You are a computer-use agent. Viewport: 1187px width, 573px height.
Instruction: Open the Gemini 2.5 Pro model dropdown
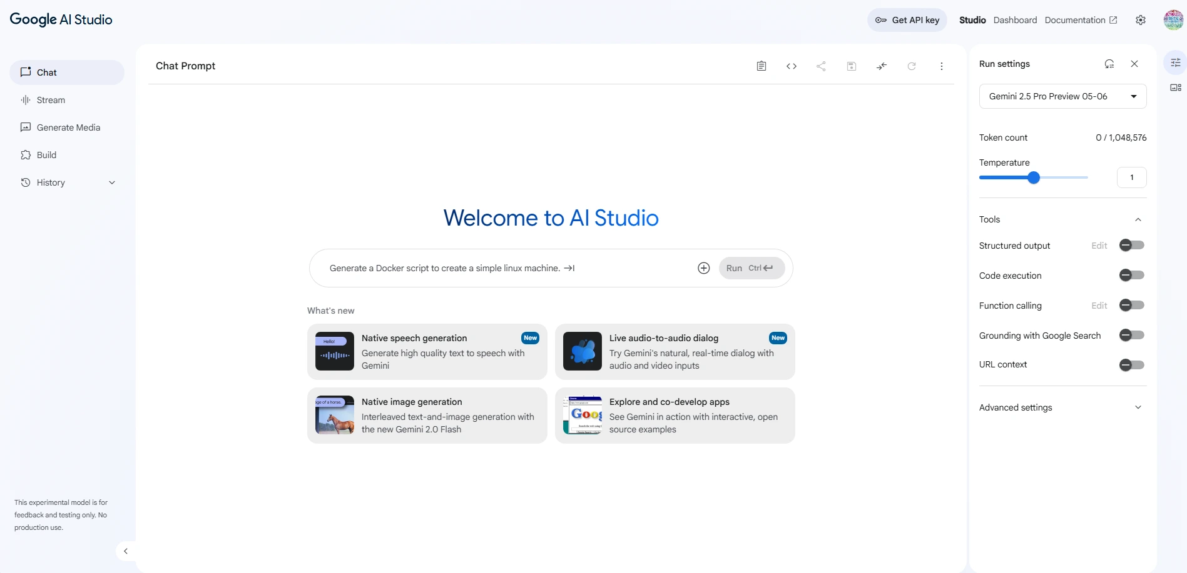click(x=1062, y=96)
